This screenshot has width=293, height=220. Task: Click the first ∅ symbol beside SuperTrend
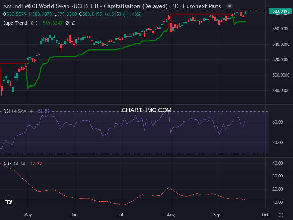[x=67, y=23]
